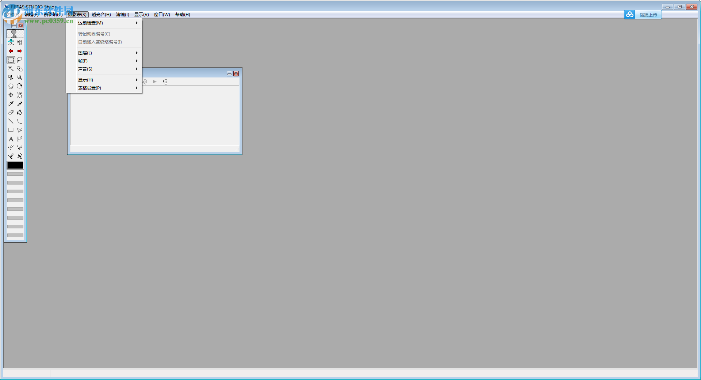Viewport: 701px width, 380px height.
Task: Click the black foreground color swatch
Action: (x=15, y=165)
